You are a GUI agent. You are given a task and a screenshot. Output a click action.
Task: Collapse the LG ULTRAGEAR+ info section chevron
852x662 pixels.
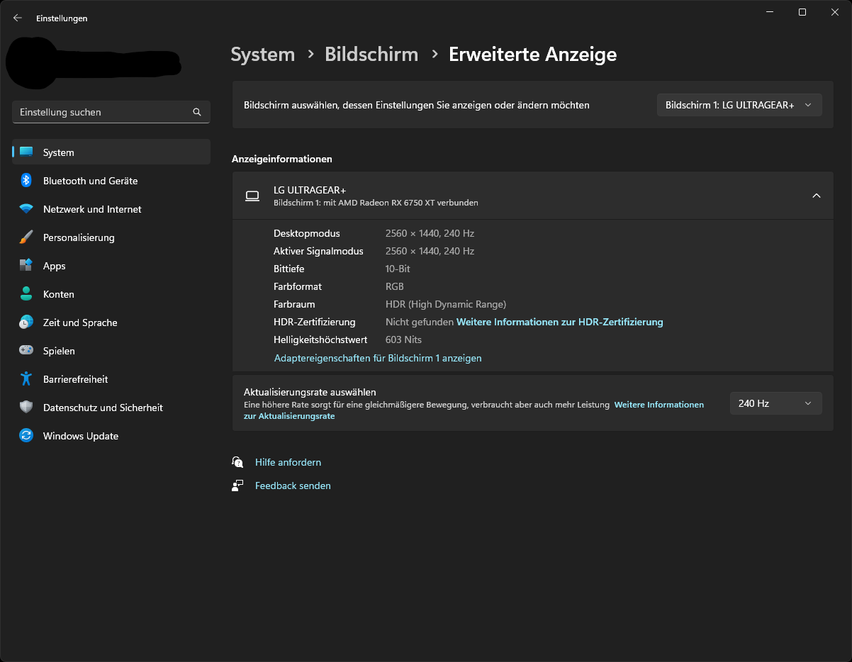point(817,196)
